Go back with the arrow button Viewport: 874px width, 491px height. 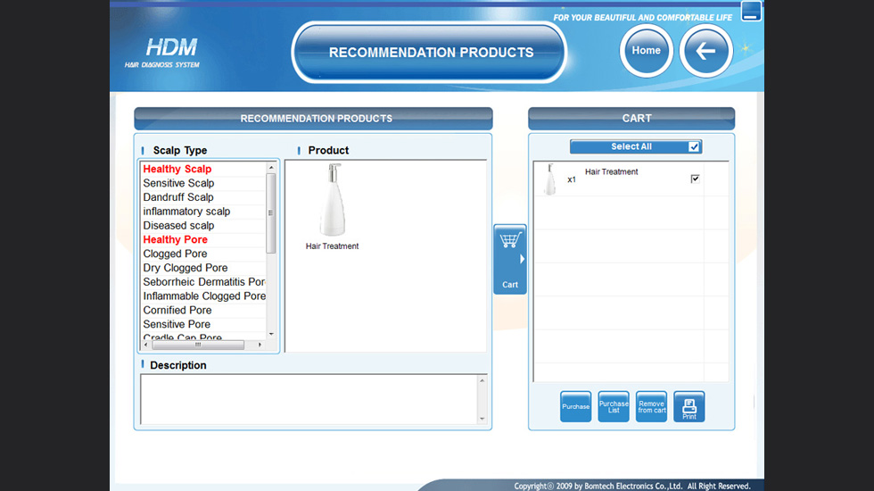coord(705,51)
